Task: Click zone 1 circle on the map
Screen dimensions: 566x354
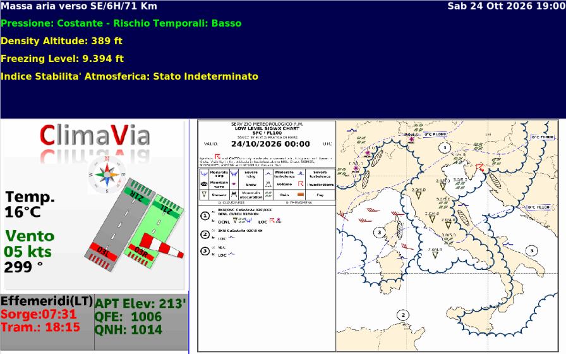Action: [445, 147]
